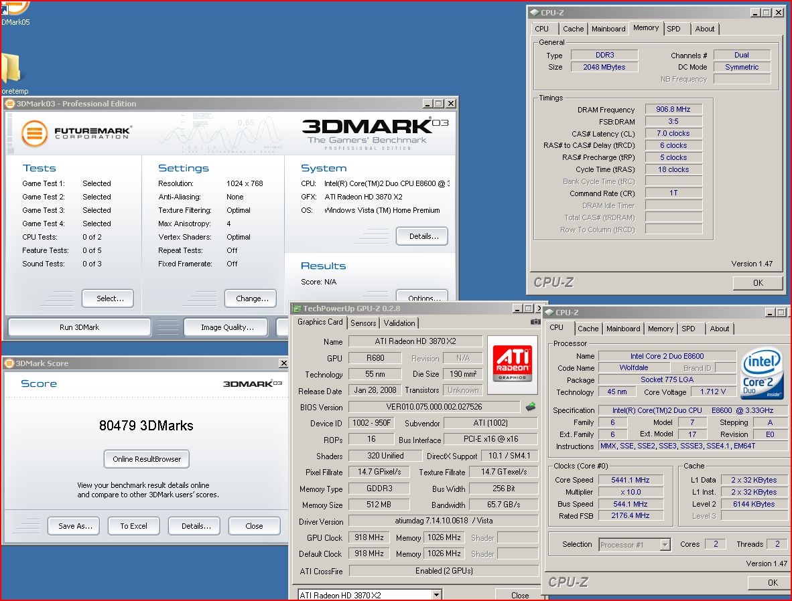
Task: Switch to Validation tab in GPU-Z
Action: tap(399, 323)
